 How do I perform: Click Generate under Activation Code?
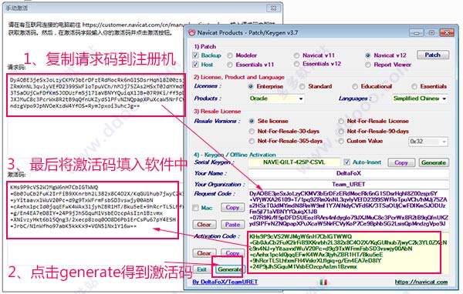229,269
